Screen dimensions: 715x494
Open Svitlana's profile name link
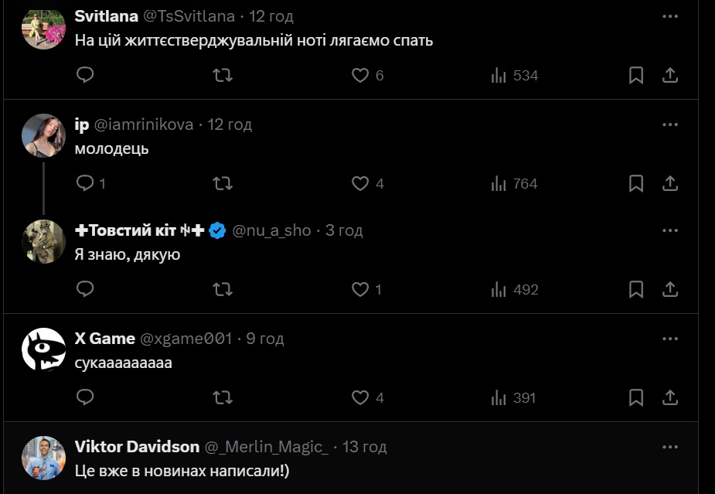coord(106,17)
